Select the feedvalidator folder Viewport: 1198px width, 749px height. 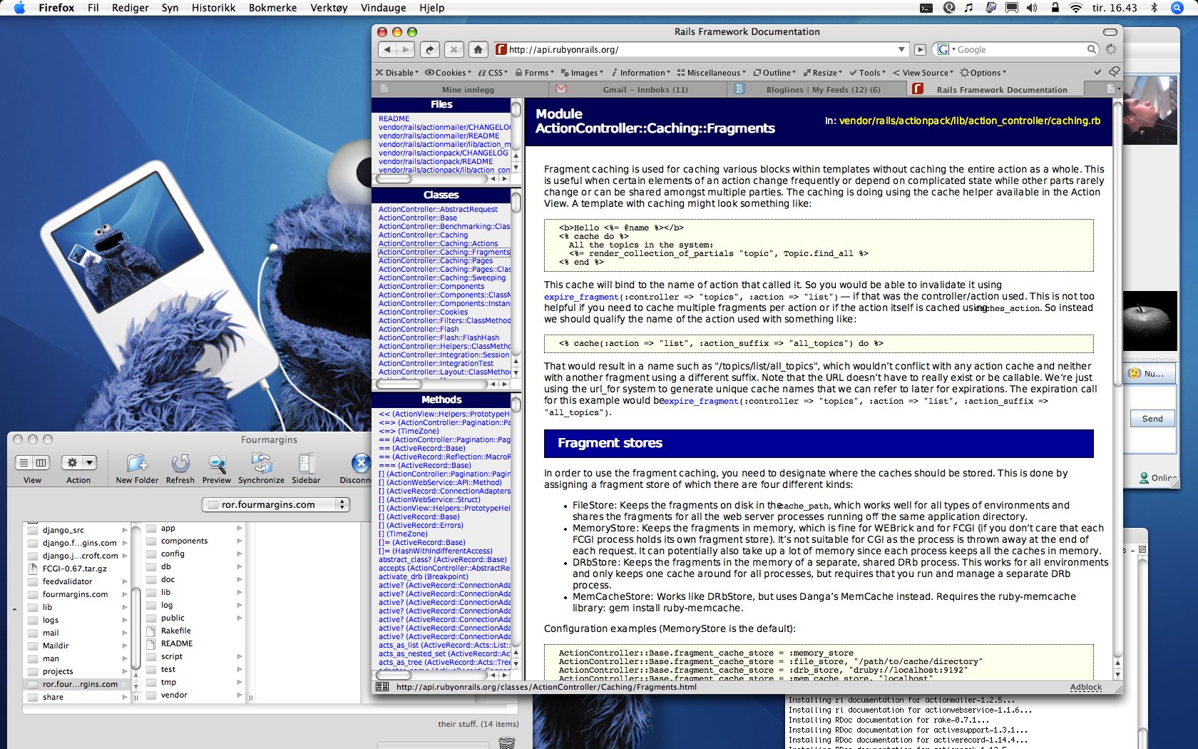(x=78, y=581)
